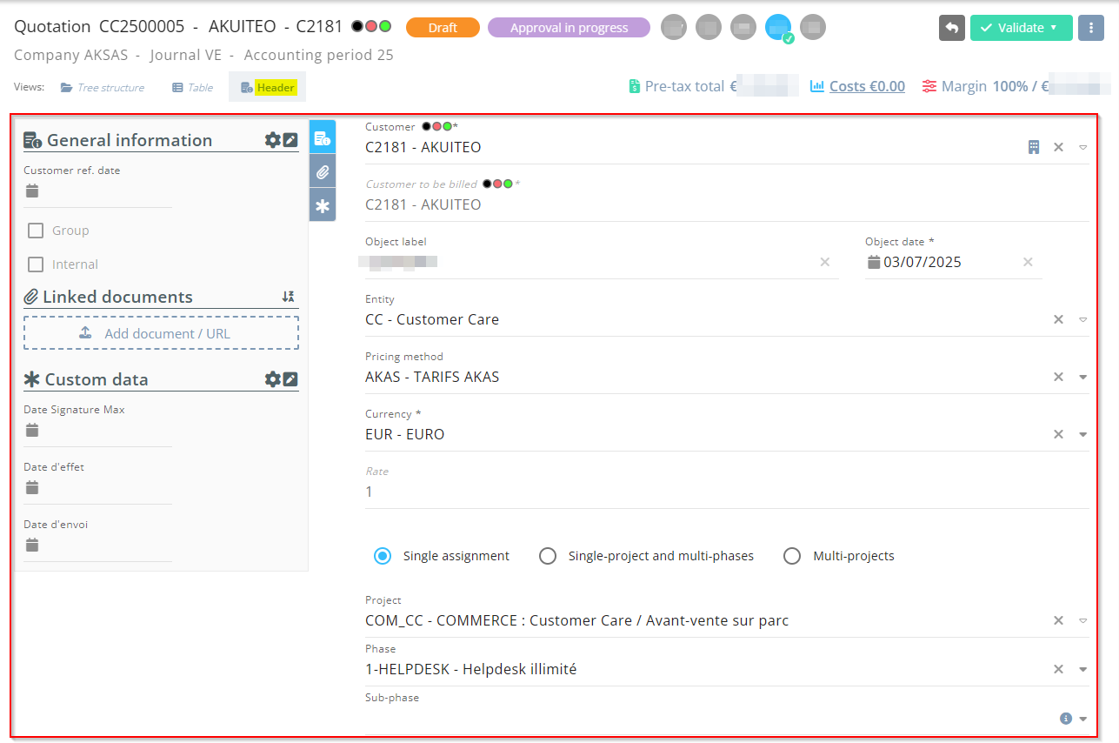The image size is (1119, 743).
Task: Expand the Currency dropdown arrow
Action: coord(1083,434)
